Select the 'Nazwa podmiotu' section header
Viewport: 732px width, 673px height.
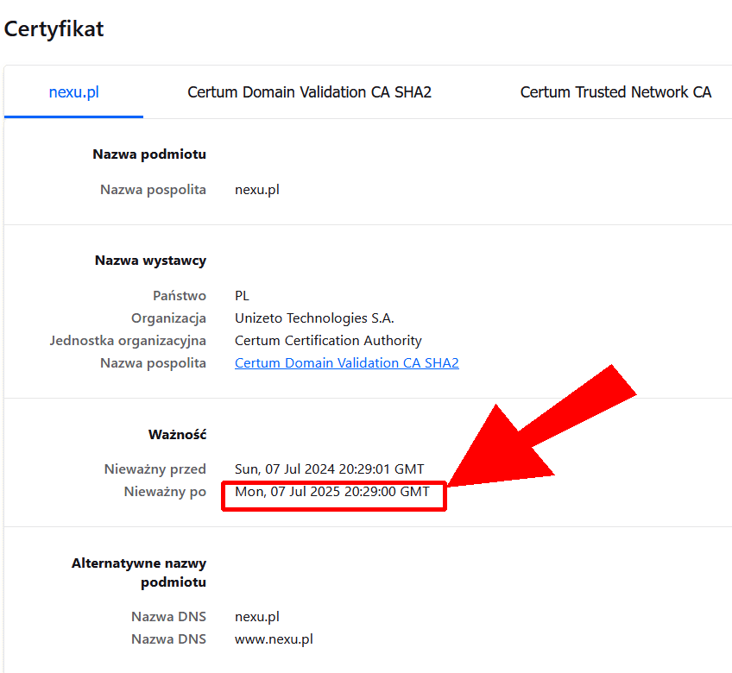click(x=149, y=154)
